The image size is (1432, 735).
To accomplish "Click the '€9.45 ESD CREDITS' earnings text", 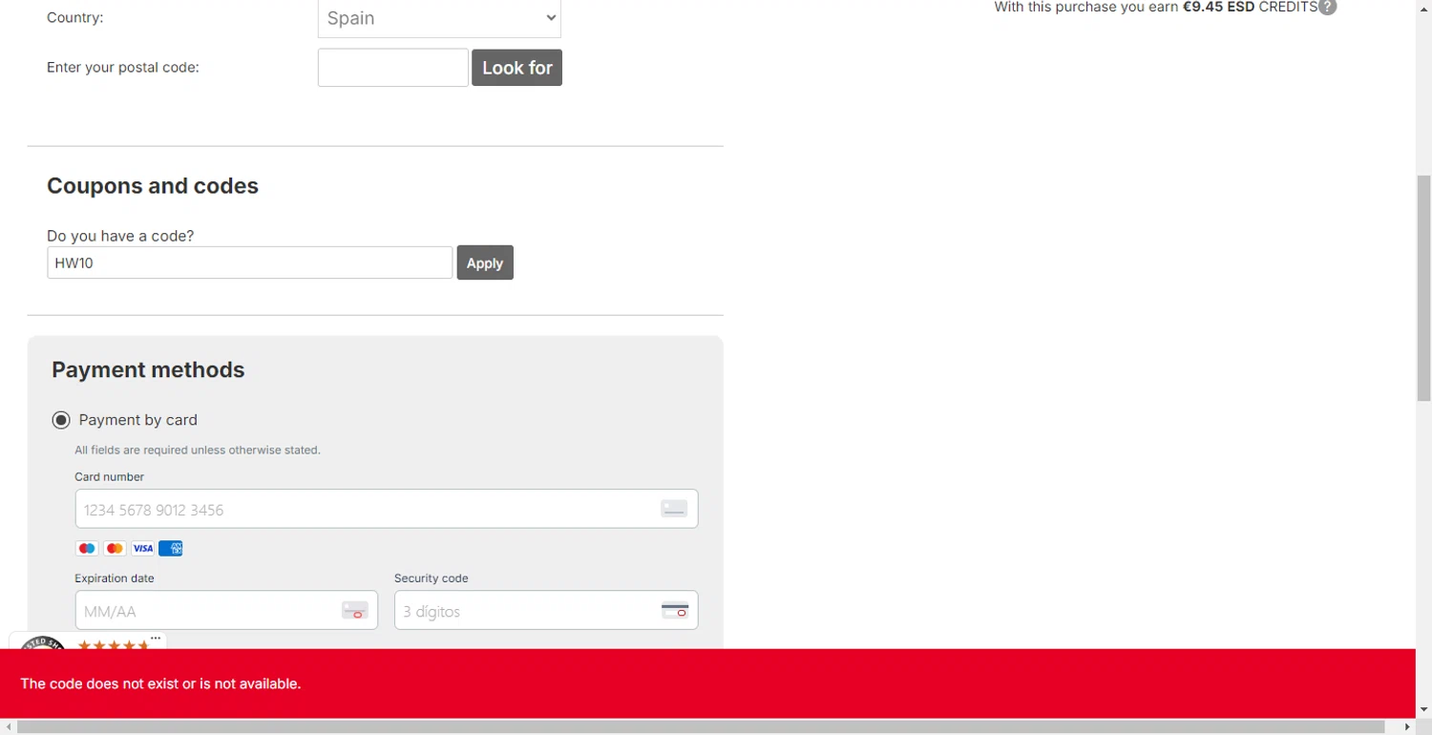I will point(1250,7).
